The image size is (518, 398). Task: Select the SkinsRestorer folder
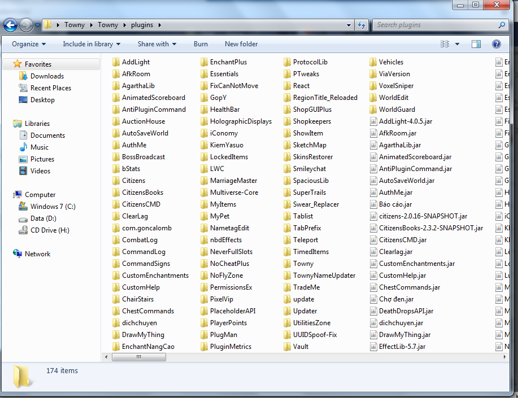[x=308, y=157]
